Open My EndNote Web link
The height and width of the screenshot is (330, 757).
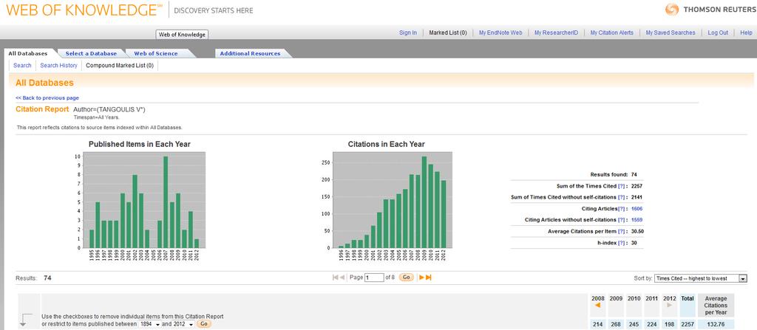[x=500, y=32]
